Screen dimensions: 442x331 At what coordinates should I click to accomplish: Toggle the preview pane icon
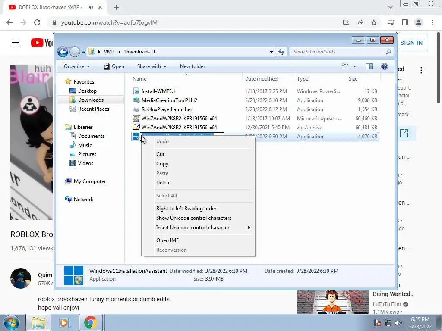click(369, 66)
